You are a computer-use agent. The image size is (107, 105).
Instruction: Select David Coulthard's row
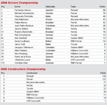[x=53, y=41]
